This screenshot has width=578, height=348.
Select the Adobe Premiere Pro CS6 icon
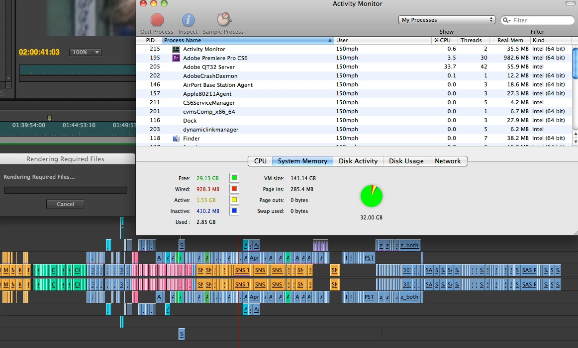[x=176, y=58]
